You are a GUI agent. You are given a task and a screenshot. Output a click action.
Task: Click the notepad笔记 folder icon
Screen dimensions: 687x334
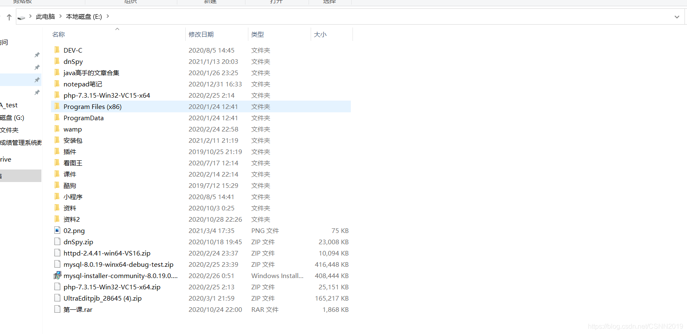(x=57, y=84)
